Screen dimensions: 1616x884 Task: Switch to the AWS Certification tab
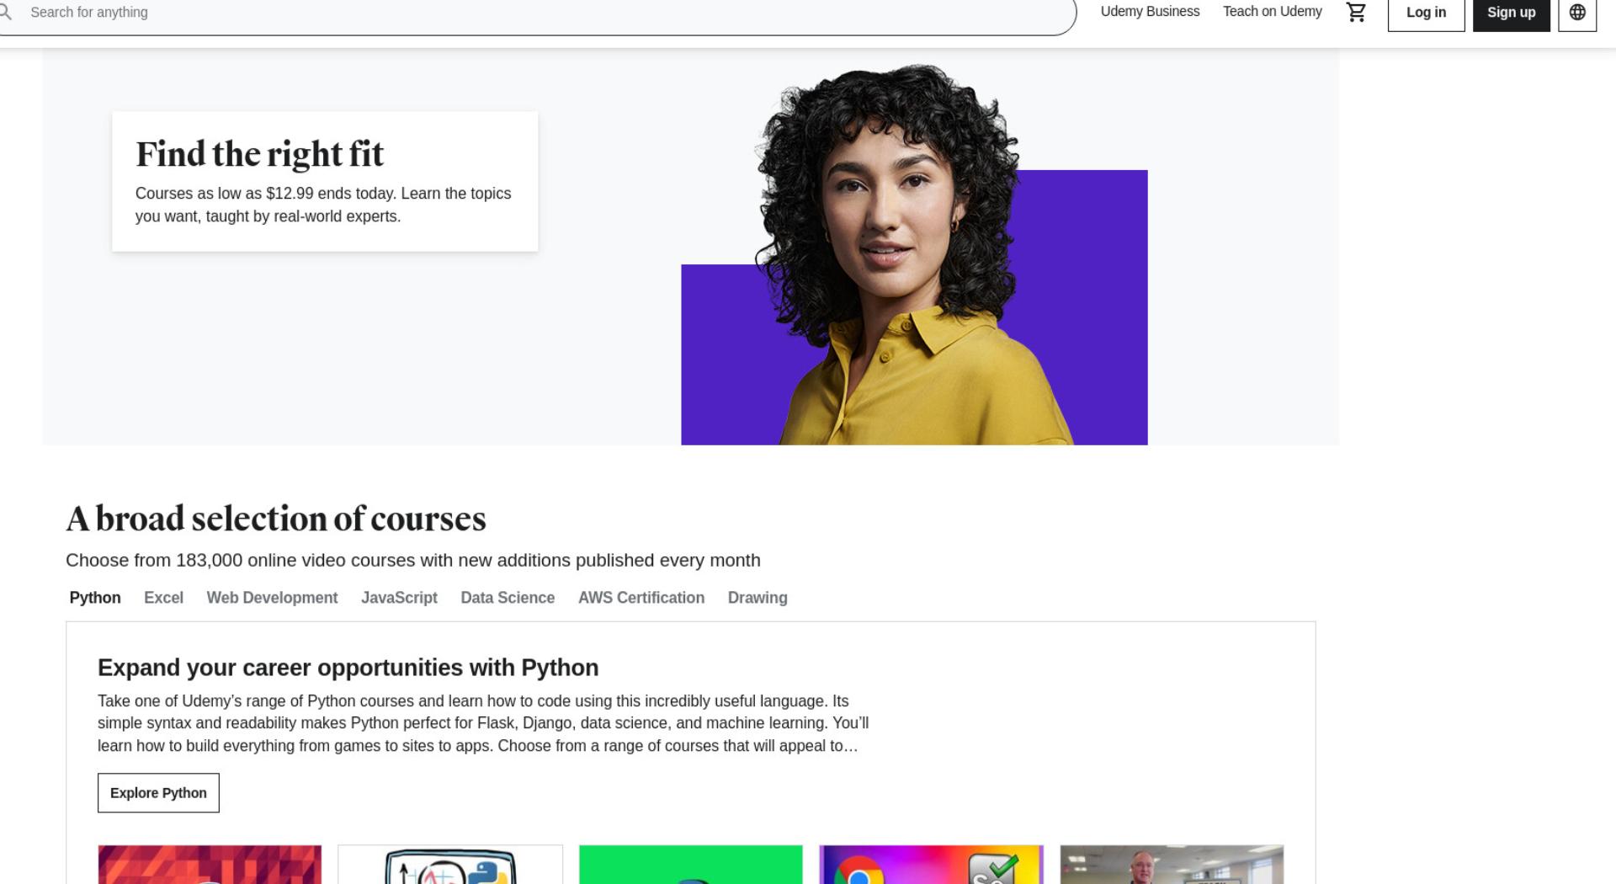(x=641, y=598)
